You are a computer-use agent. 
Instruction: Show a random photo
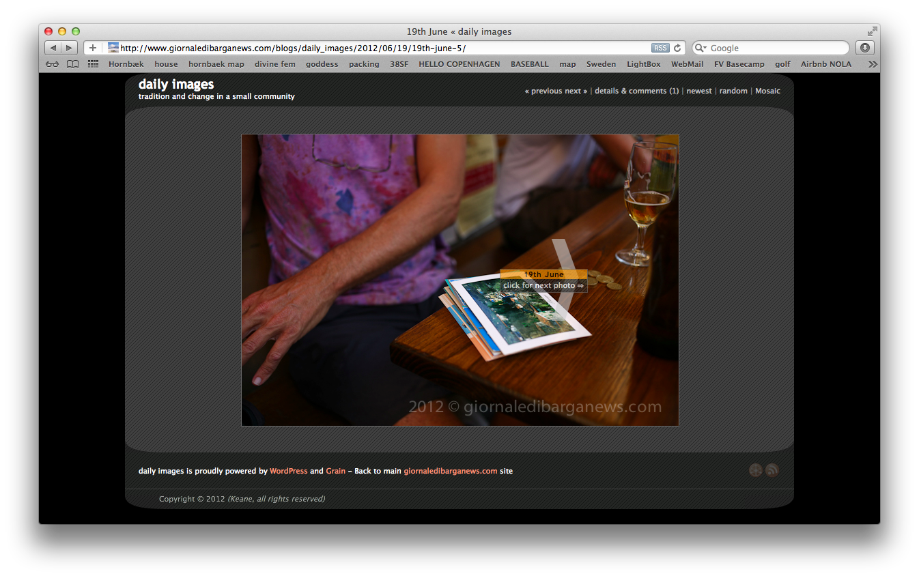point(733,91)
